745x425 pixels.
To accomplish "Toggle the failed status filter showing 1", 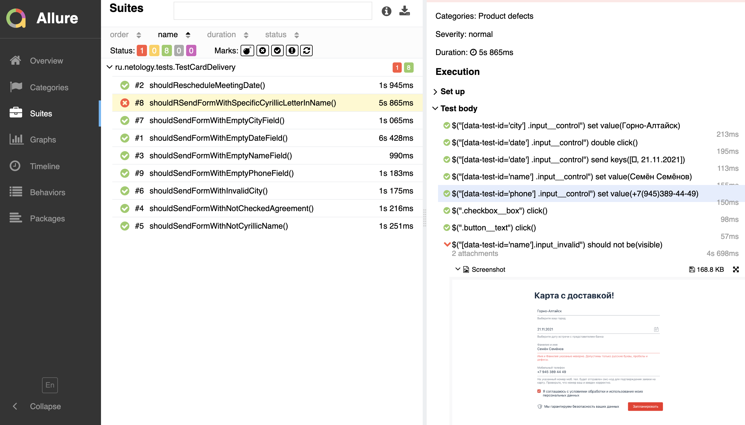I will pos(142,51).
